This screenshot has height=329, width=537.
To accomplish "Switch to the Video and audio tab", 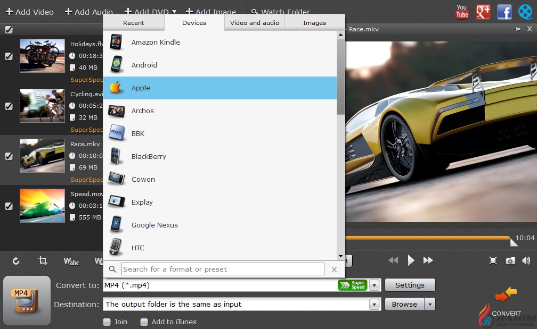I will pos(255,23).
